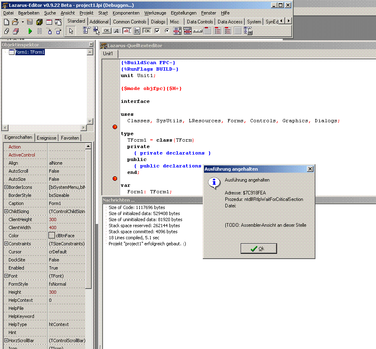The image size is (376, 349).
Task: Switch to the Ereignisse tab
Action: tap(46, 138)
